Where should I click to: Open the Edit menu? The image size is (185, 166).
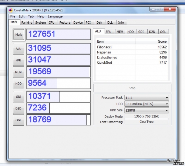tap(22, 16)
